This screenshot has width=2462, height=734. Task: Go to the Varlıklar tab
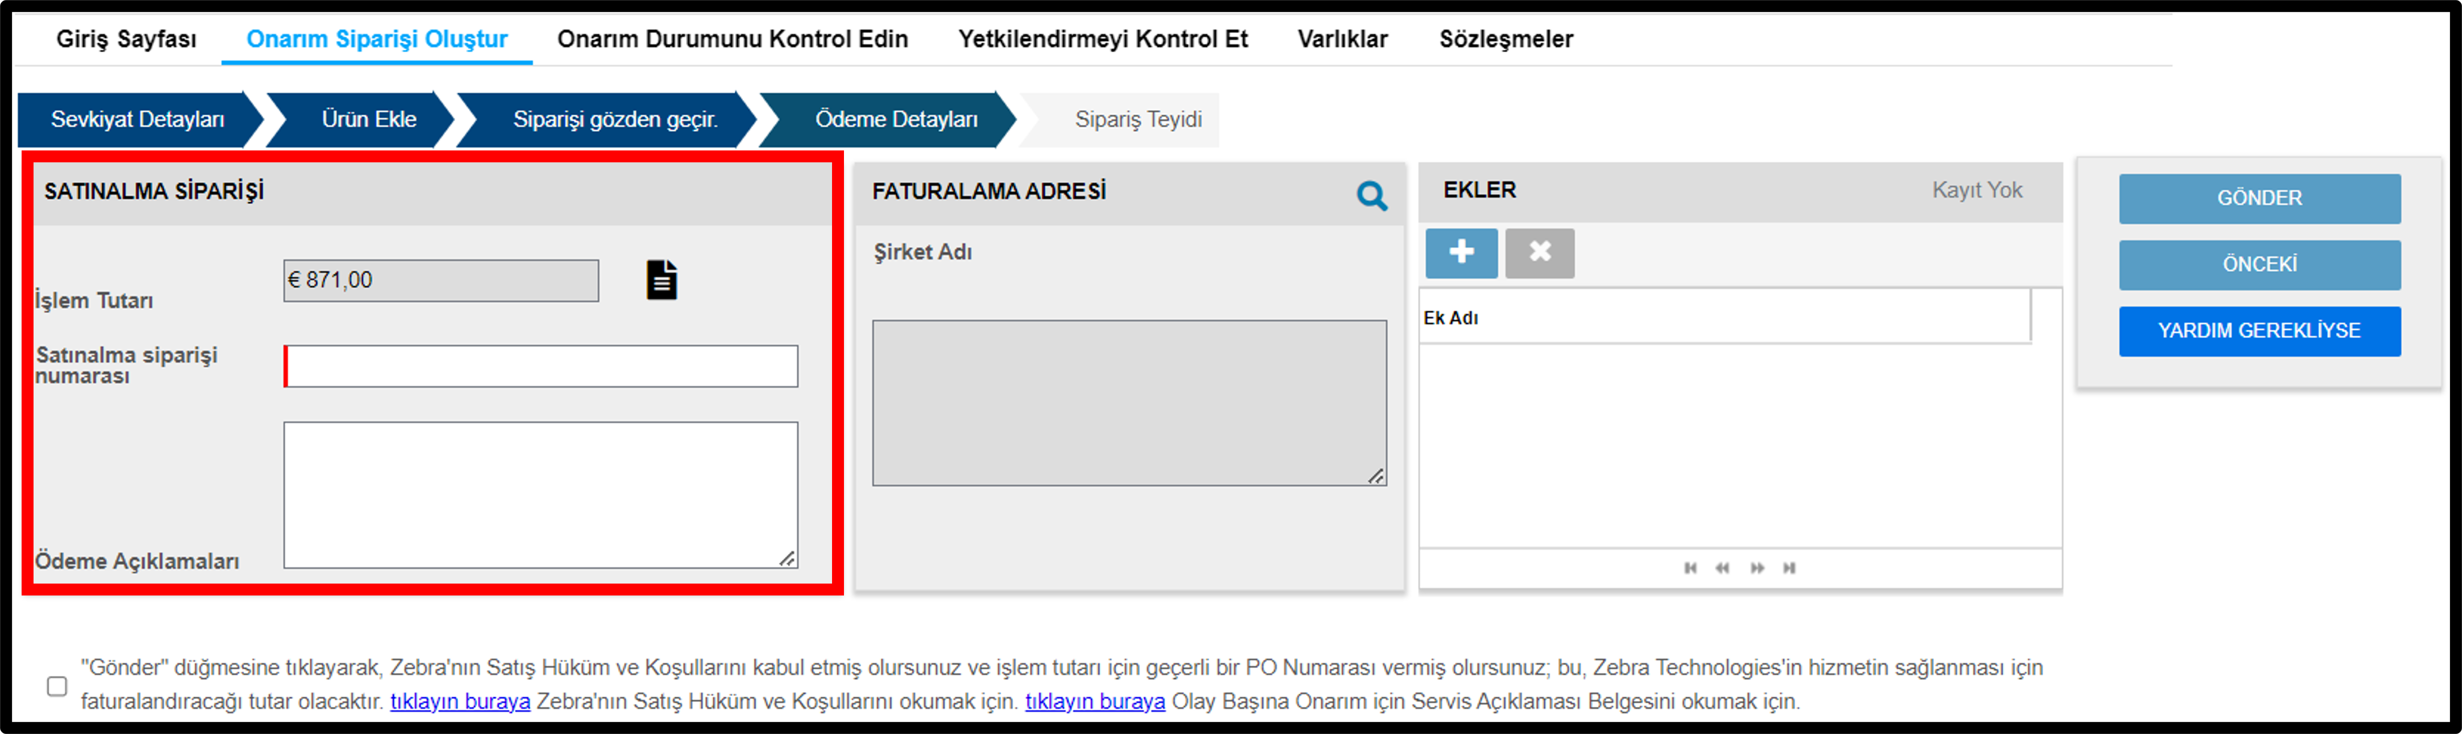pyautogui.click(x=1342, y=39)
